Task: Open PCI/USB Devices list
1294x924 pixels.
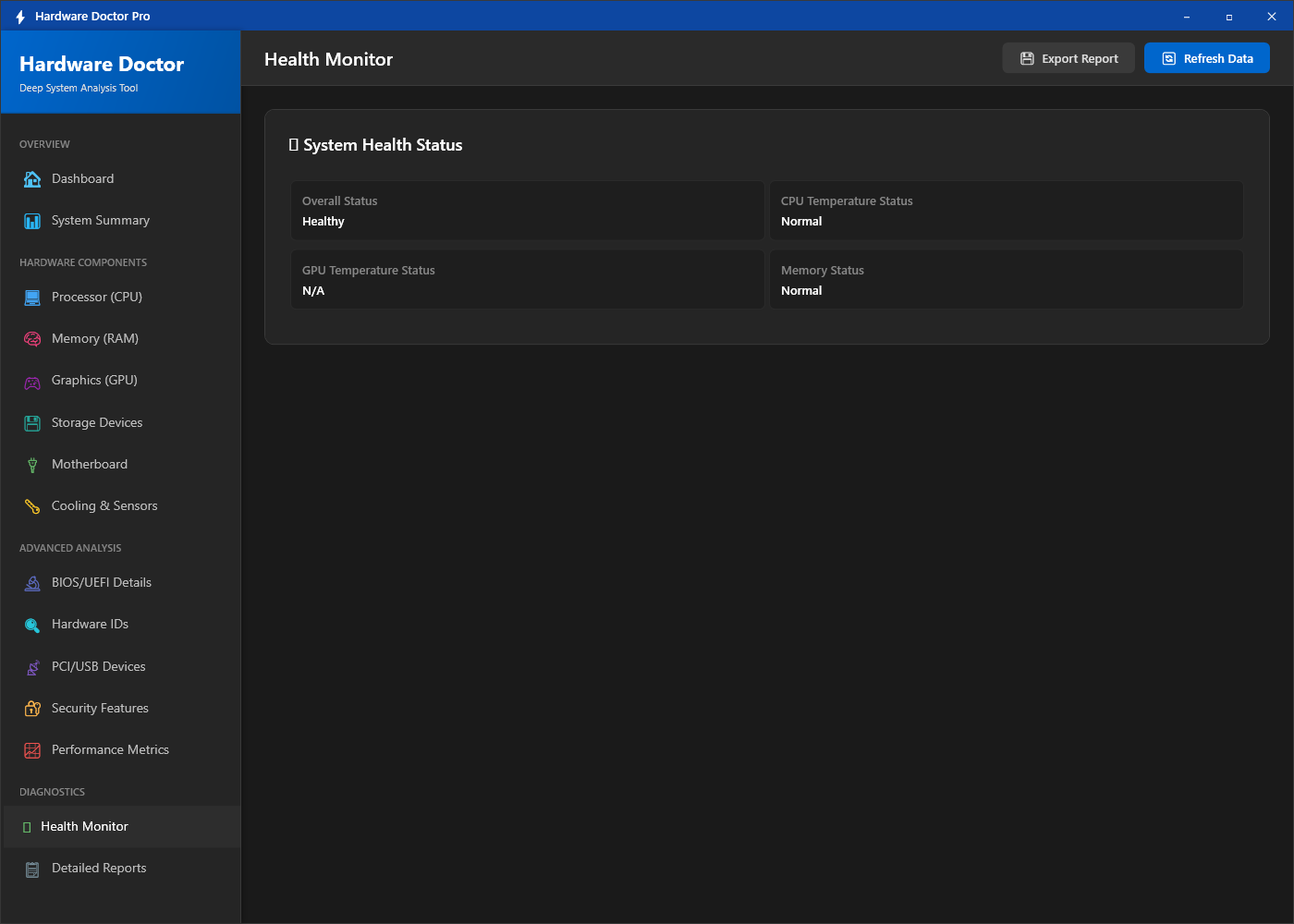Action: [122, 667]
